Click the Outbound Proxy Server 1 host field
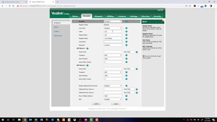217x122 pixels. (x=113, y=89)
